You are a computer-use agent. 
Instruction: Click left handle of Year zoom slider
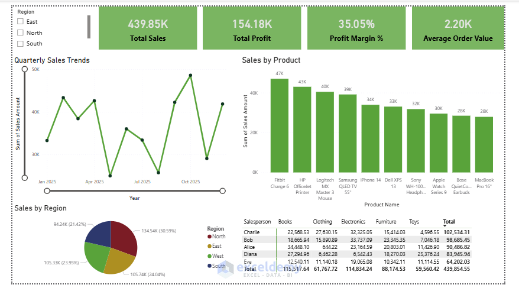tap(47, 191)
